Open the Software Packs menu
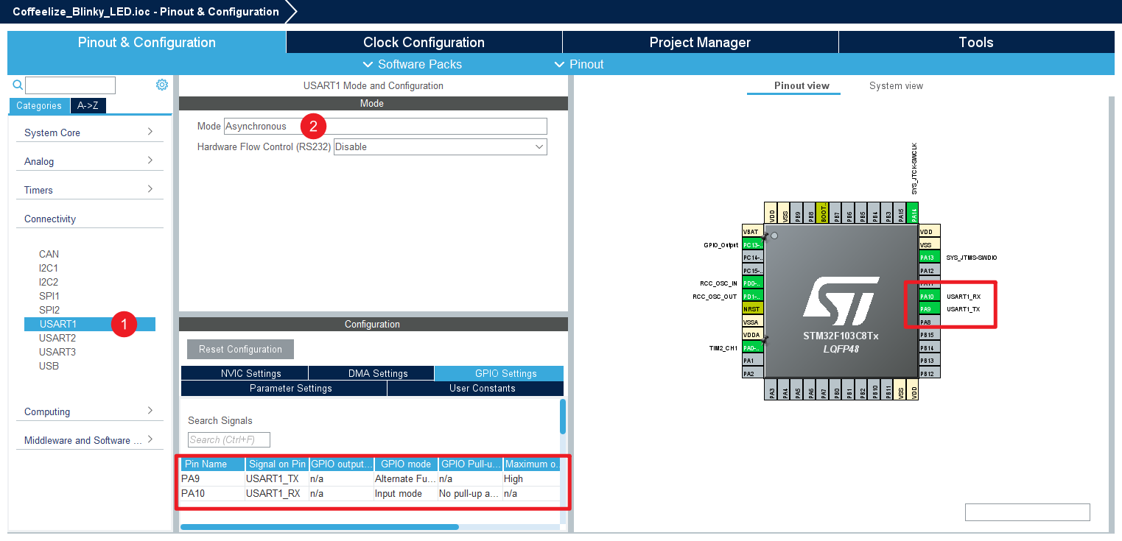Image resolution: width=1122 pixels, height=541 pixels. tap(413, 64)
